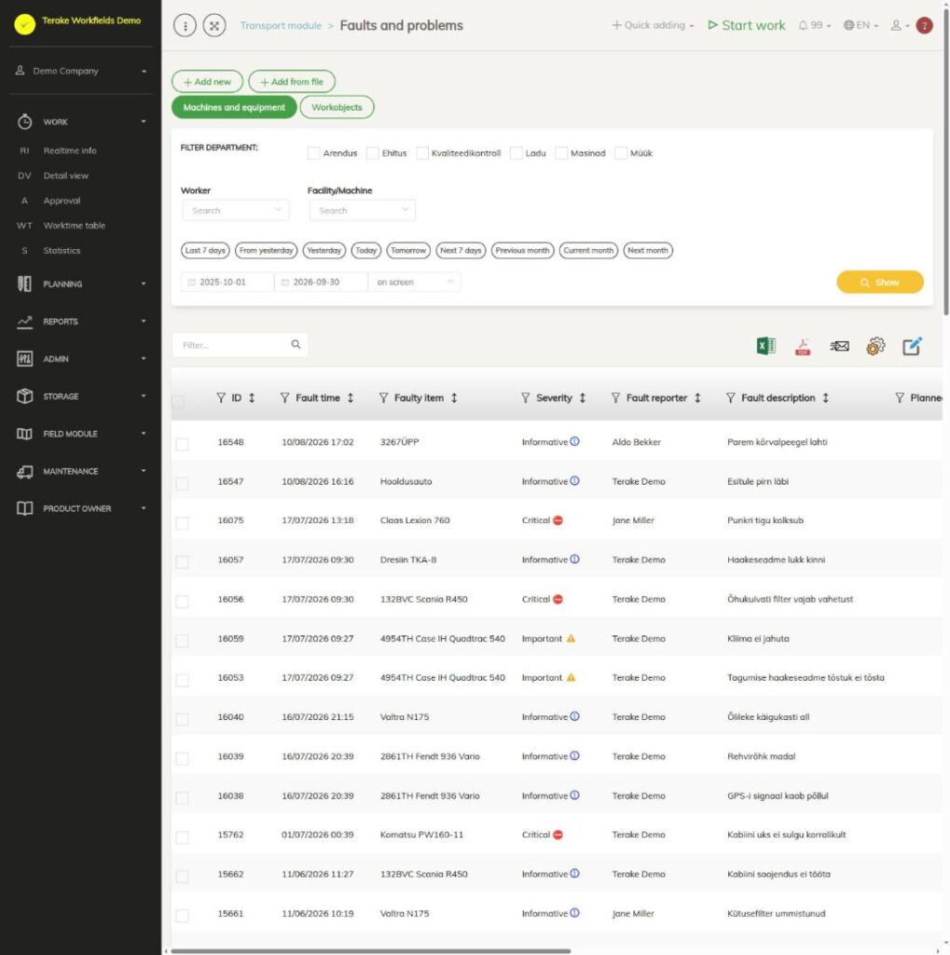Click info icon on row 16548 severity
This screenshot has height=955, width=950.
(574, 441)
